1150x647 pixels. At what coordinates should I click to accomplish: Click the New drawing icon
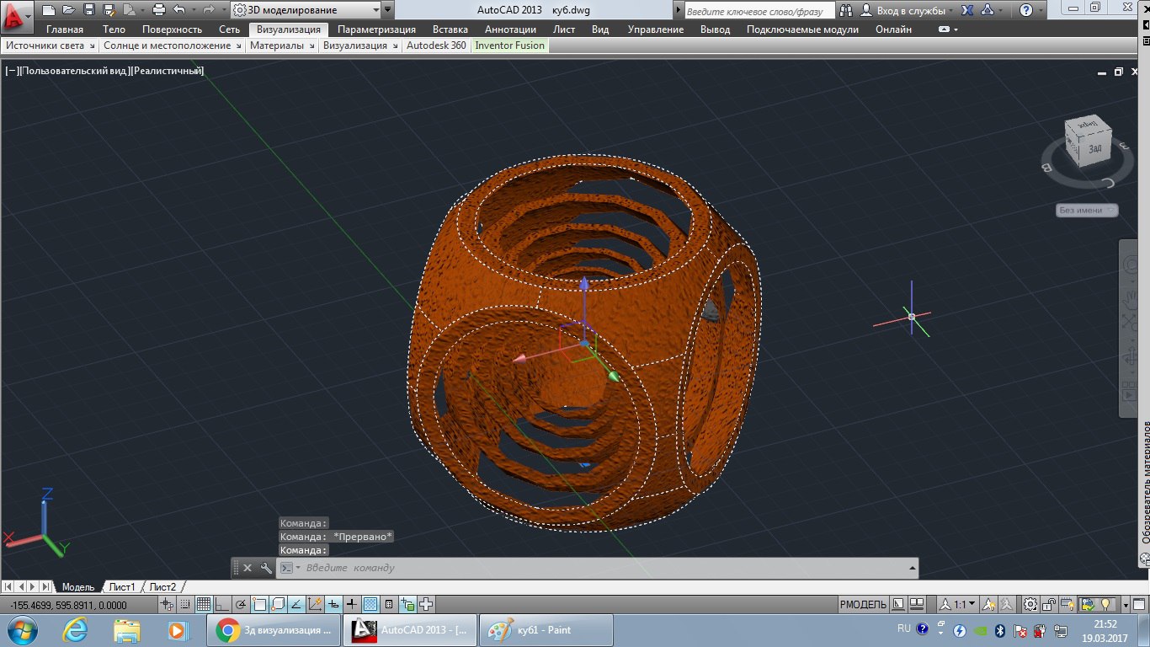click(x=49, y=10)
